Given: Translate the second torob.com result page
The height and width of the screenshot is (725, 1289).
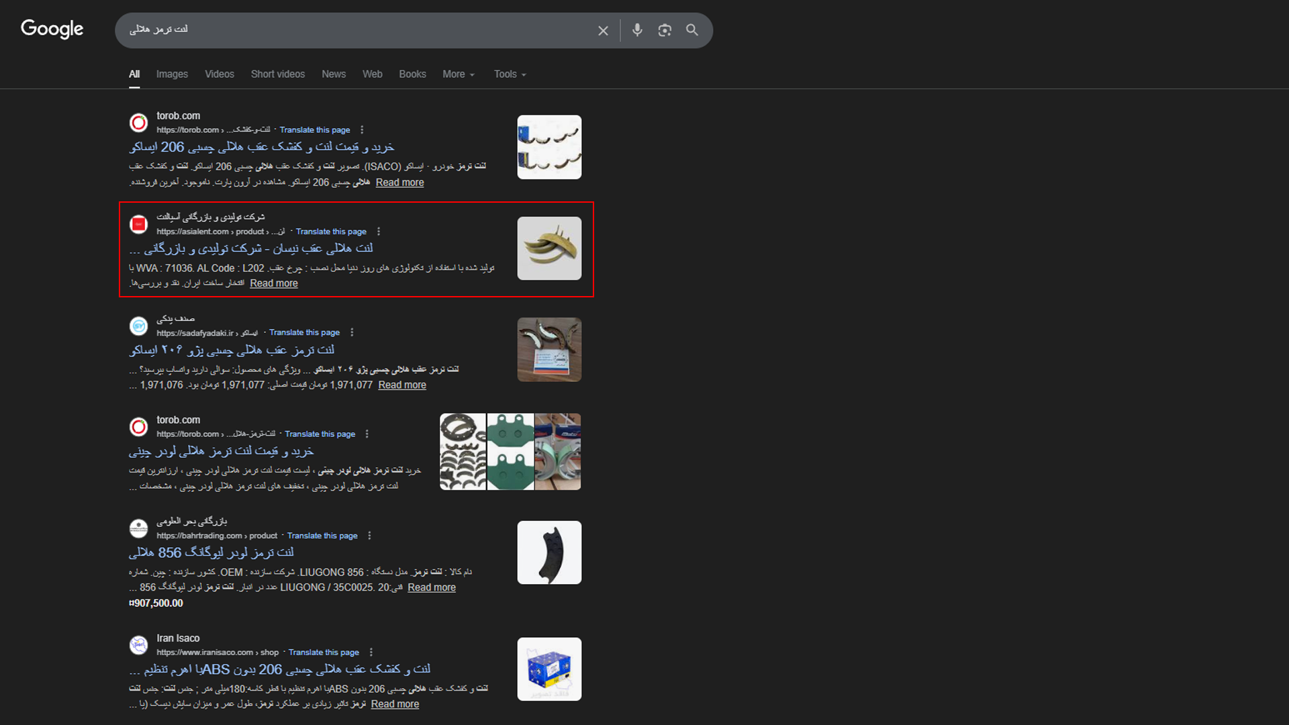Looking at the screenshot, I should click(320, 434).
